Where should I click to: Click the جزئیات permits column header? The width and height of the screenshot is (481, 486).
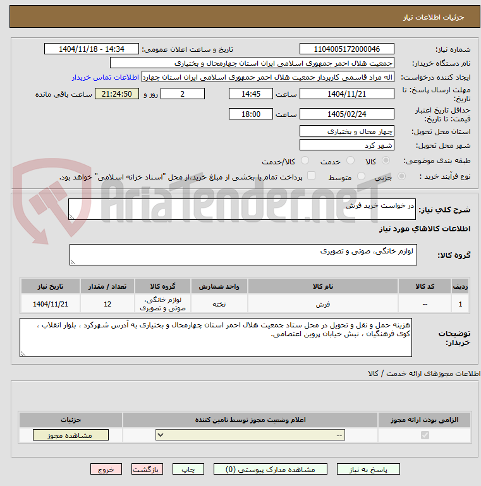tap(71, 420)
